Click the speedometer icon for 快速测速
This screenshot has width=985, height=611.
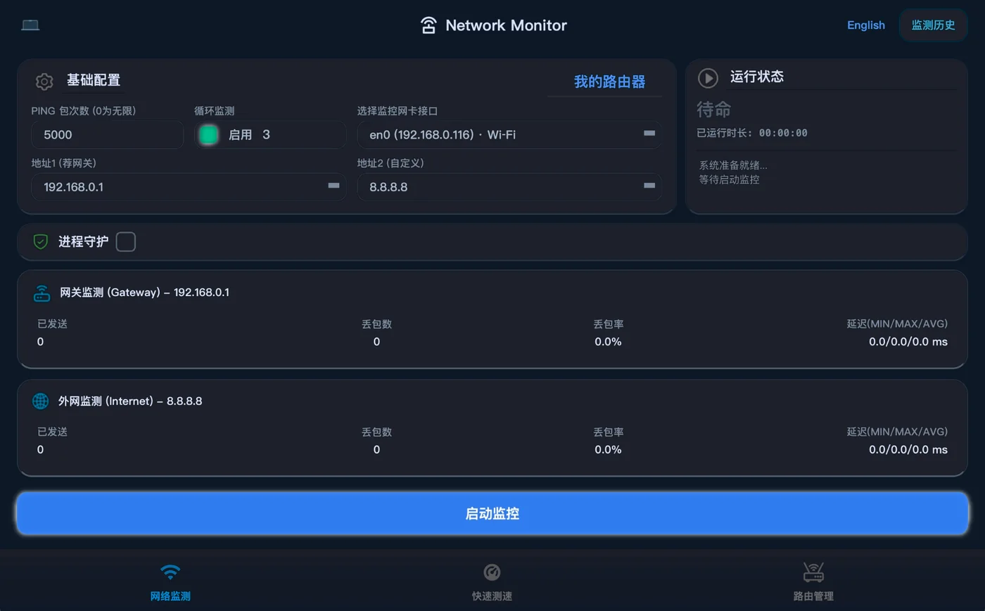492,572
